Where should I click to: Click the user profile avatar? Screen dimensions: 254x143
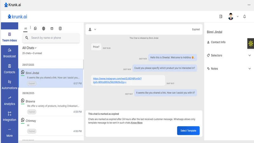coord(231,17)
